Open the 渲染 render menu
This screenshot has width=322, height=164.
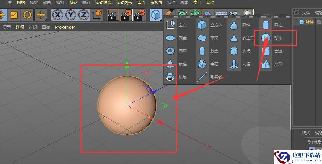[73, 3]
